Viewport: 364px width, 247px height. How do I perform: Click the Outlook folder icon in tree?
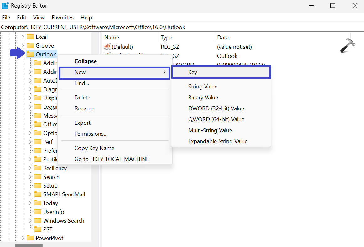tap(30, 54)
